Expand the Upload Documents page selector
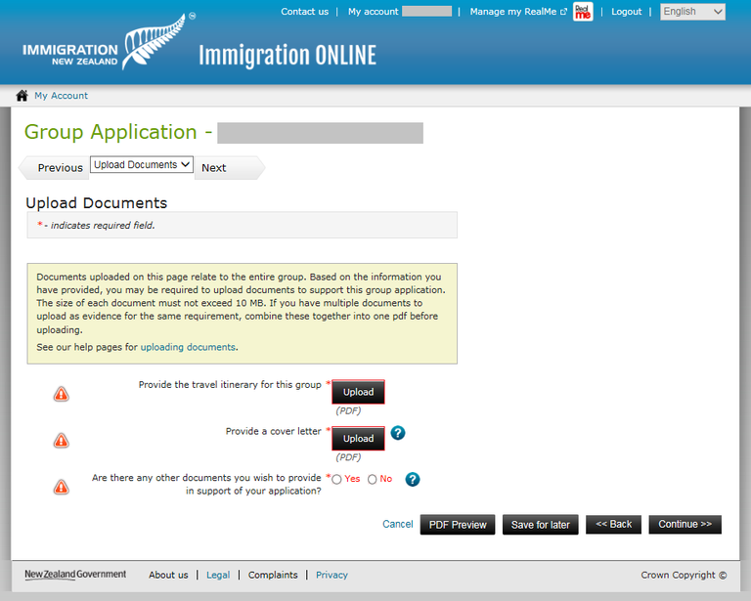Image resolution: width=751 pixels, height=601 pixels. (142, 165)
